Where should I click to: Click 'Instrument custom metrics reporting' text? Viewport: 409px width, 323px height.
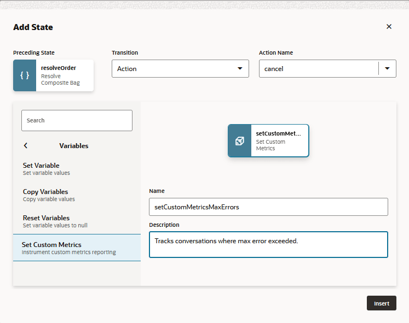[x=69, y=252]
